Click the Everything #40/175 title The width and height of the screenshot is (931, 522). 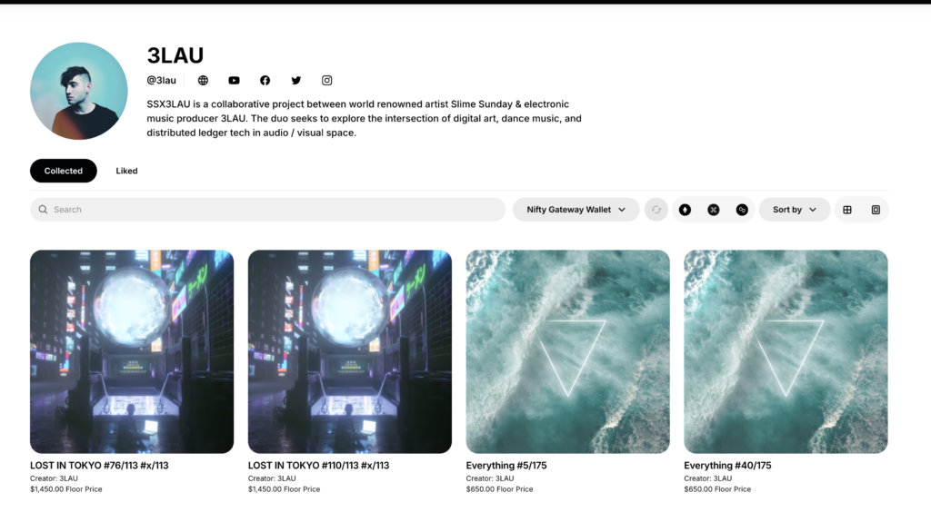[727, 466]
